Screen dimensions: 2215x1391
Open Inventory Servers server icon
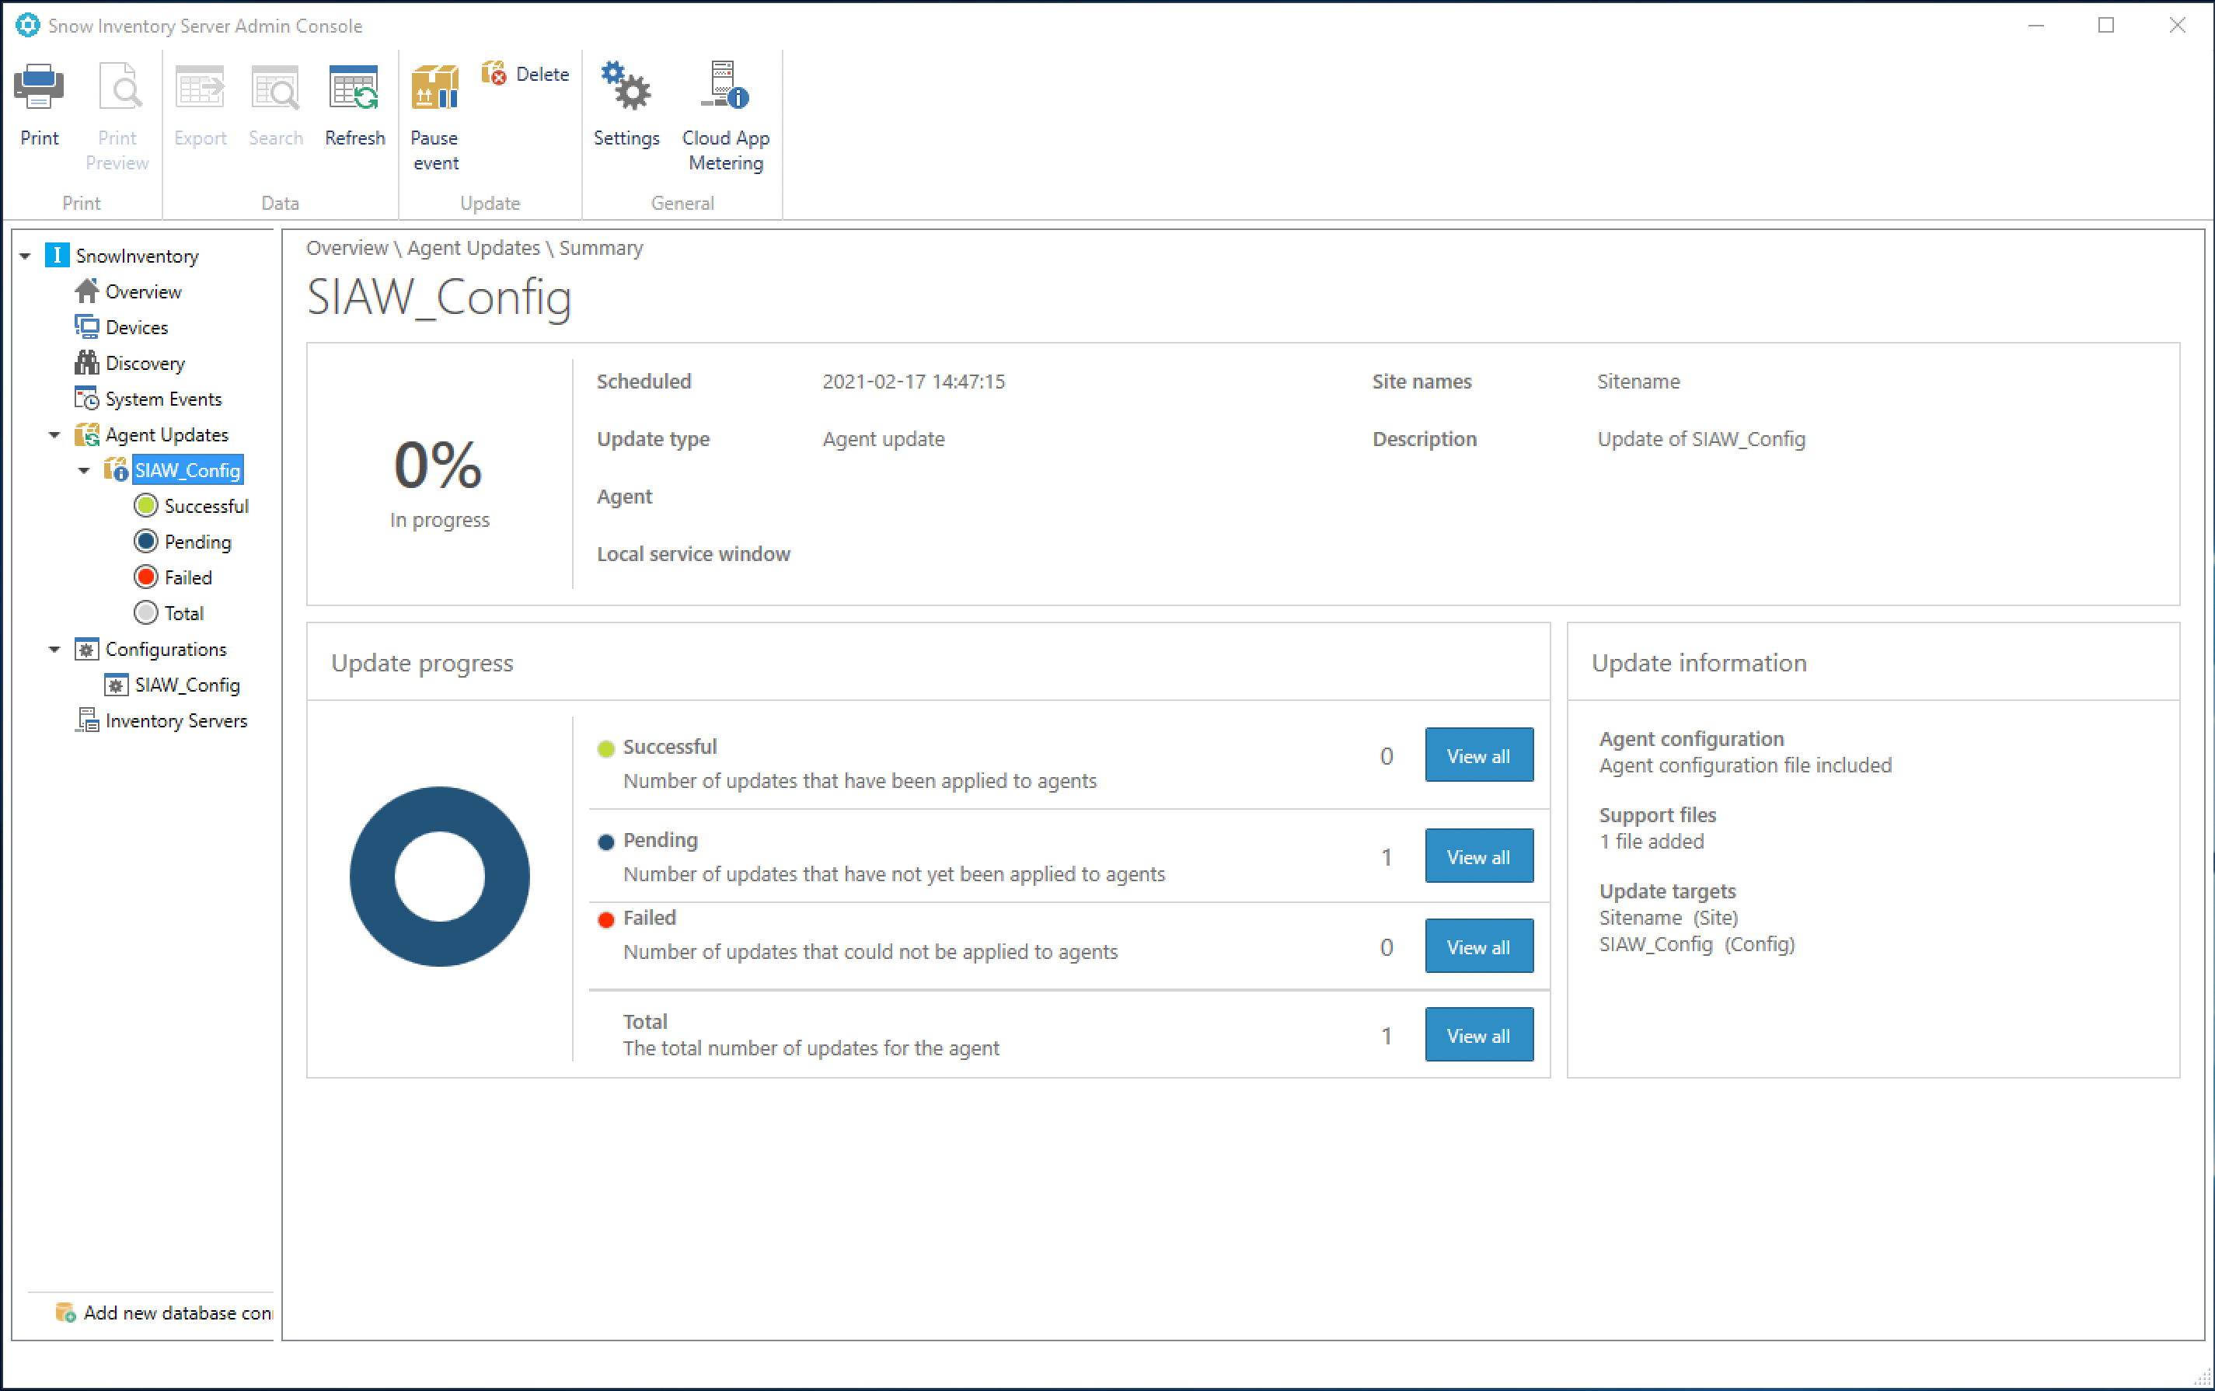click(x=86, y=720)
